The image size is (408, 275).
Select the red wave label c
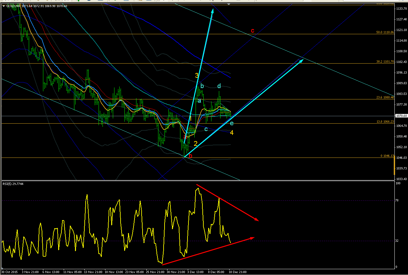tap(253, 31)
